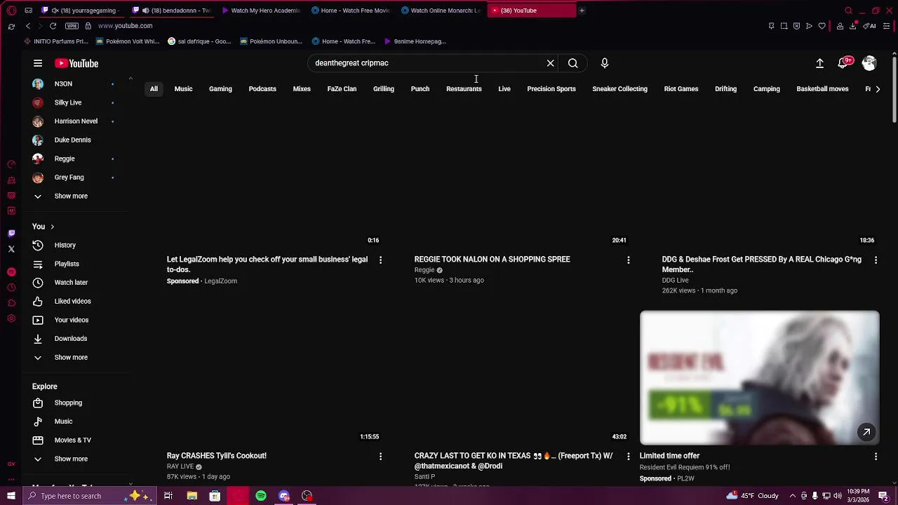898x505 pixels.
Task: Open the Duke Dennis subscription channel
Action: (73, 140)
